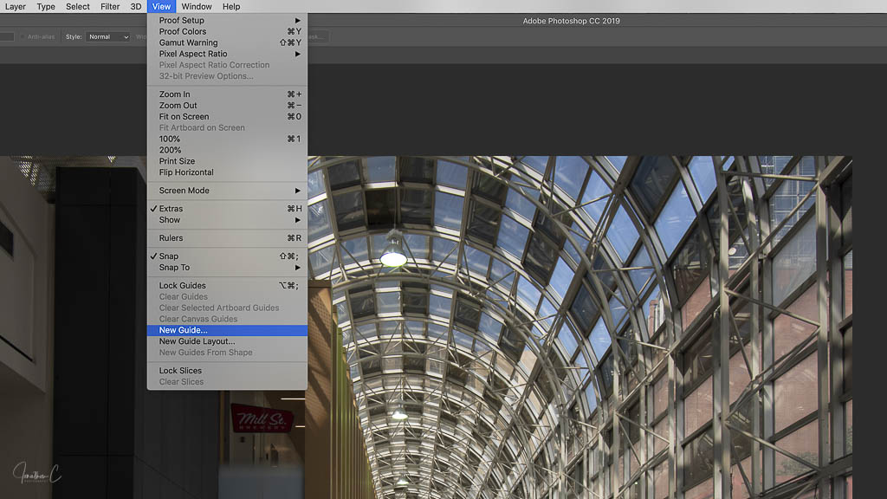Select Flip Horizontal menu entry
The height and width of the screenshot is (499, 887).
pyautogui.click(x=186, y=172)
